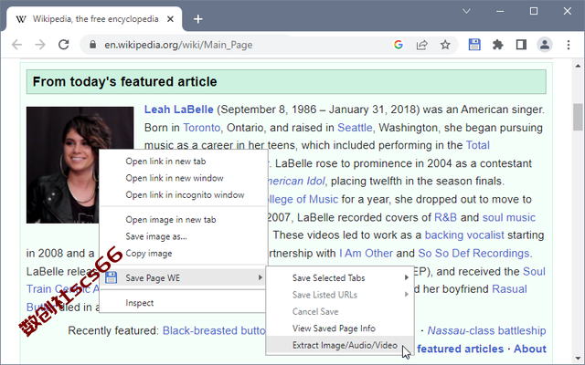Expand the Save Listed URLs arrow
This screenshot has height=365, width=585.
coord(406,295)
